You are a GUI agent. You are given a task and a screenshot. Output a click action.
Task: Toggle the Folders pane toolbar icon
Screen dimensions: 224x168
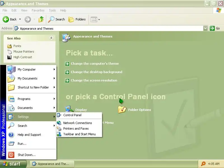[71, 19]
